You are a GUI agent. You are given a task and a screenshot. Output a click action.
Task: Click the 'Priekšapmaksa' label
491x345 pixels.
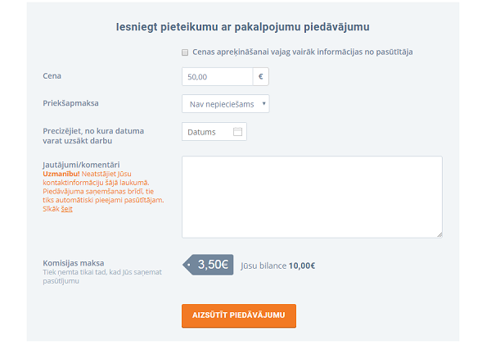70,103
